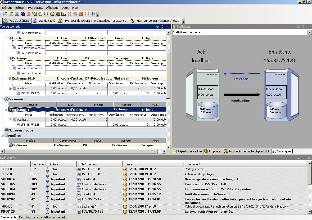Click the blue information toolbar icon

[x=93, y=14]
